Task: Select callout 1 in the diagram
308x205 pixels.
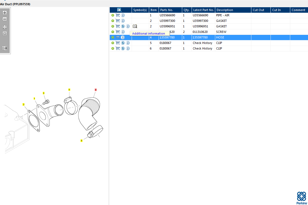Action: click(x=34, y=98)
